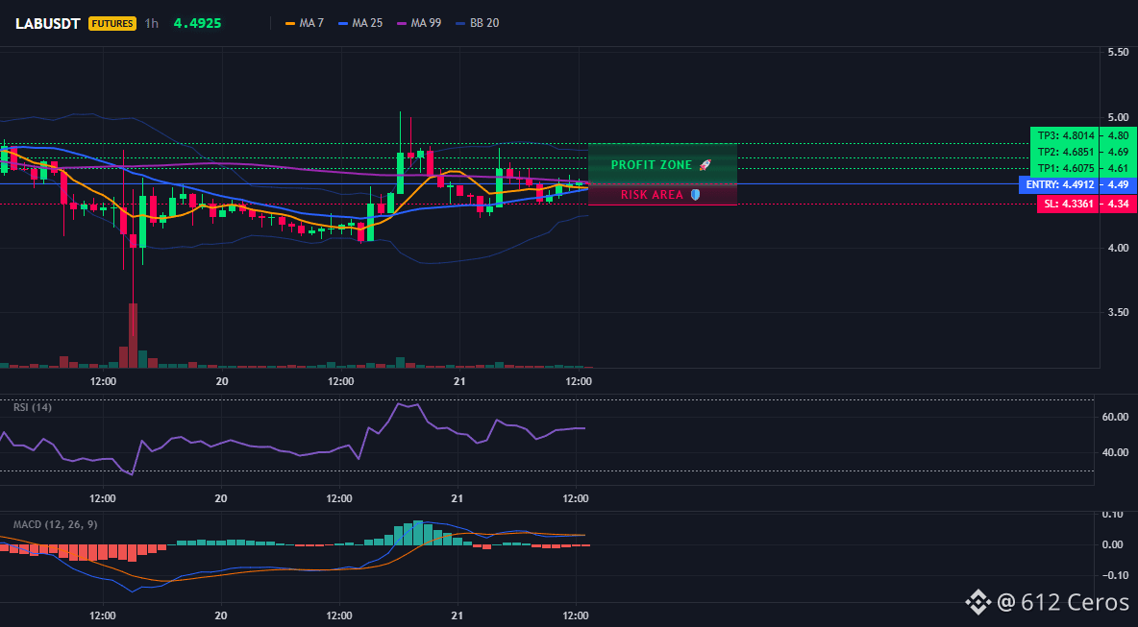Open the 612 Ceros author link
Viewport: 1138px width, 627px height.
1063,601
